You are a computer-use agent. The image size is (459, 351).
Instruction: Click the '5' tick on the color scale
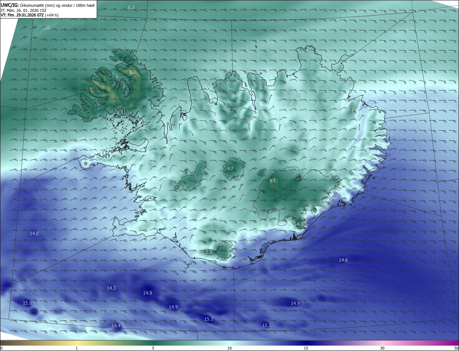pos(153,348)
